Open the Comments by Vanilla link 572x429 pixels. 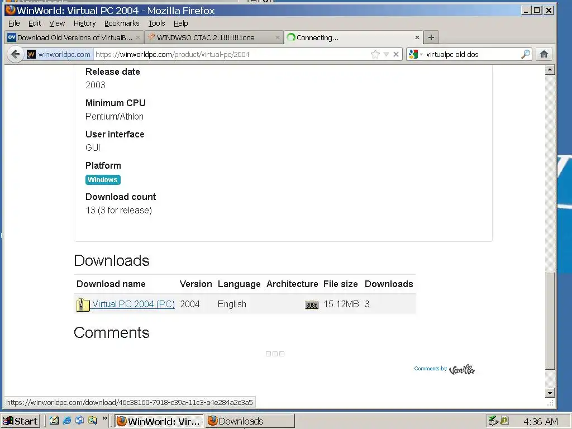pyautogui.click(x=444, y=369)
